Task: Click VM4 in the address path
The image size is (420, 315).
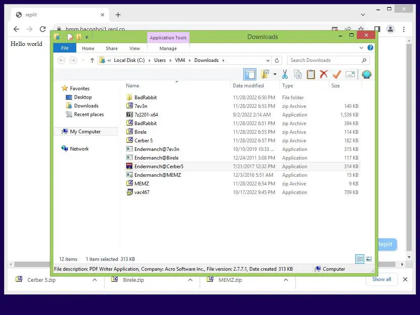Action: 180,60
